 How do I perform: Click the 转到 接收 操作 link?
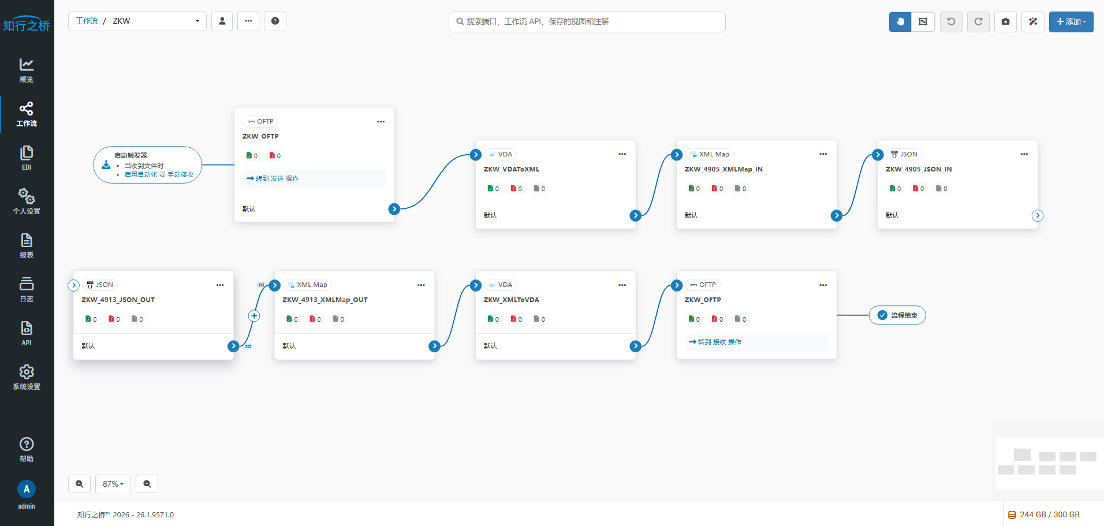coord(715,342)
